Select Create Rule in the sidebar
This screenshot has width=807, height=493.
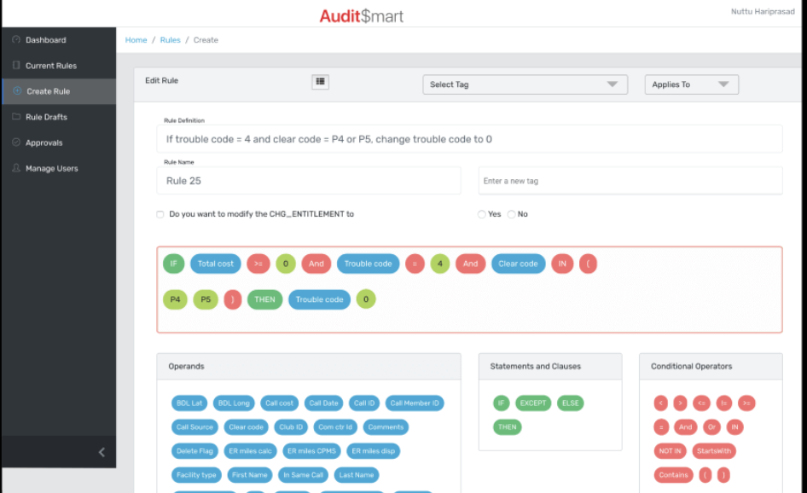point(59,91)
